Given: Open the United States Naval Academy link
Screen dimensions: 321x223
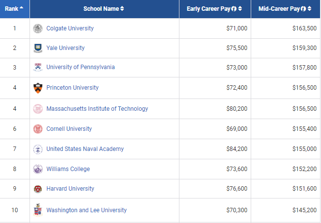Looking at the screenshot, I should pos(85,149).
